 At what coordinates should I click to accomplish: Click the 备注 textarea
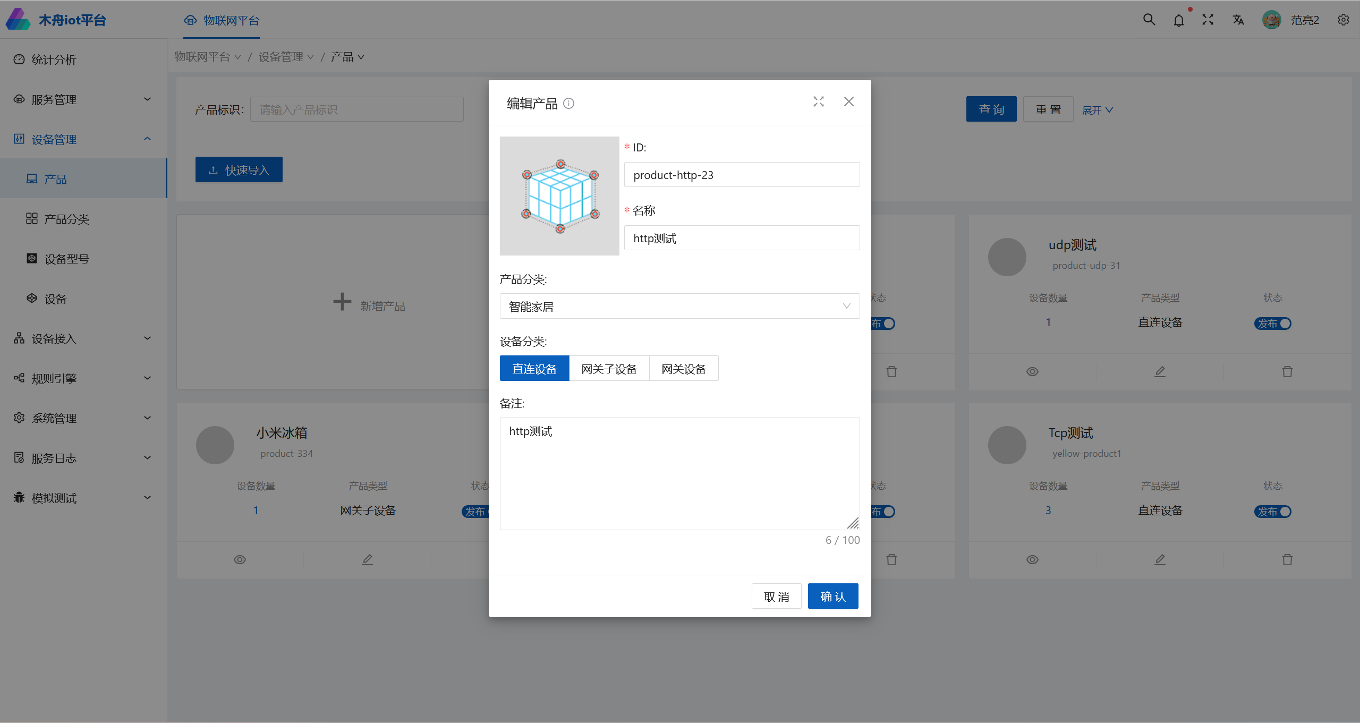point(679,474)
